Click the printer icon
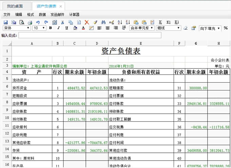231x168 pixels. pyautogui.click(x=30, y=22)
